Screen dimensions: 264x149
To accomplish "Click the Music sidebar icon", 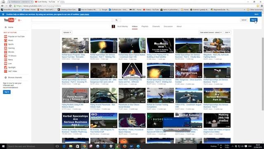I will [x=5, y=41].
